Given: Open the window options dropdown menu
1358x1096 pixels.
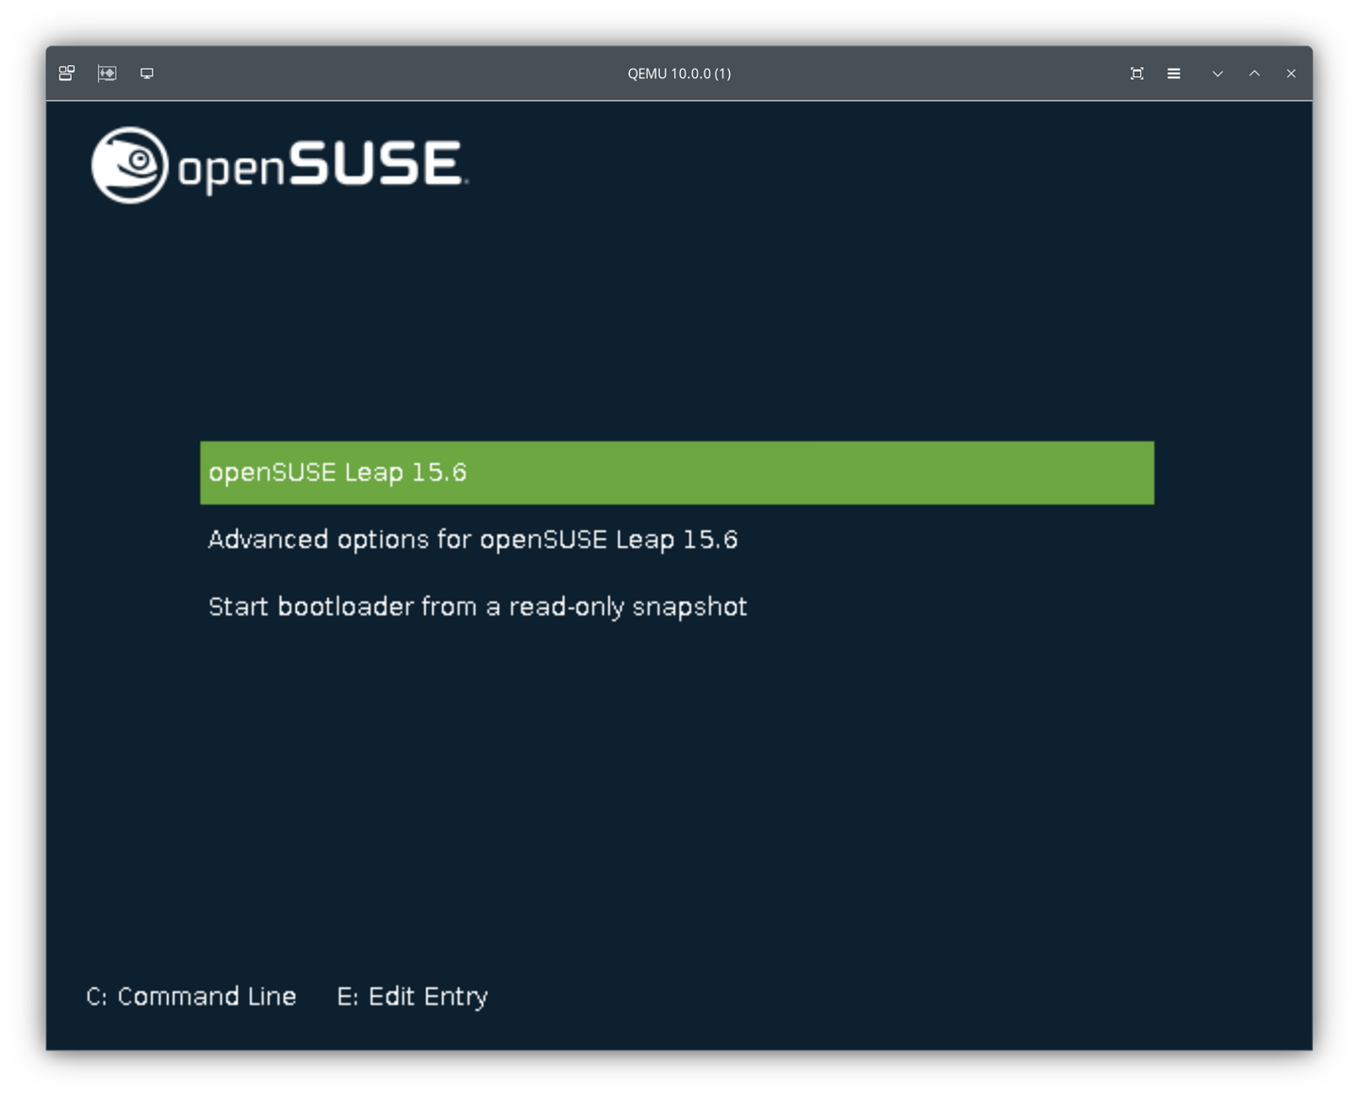Looking at the screenshot, I should (1174, 74).
